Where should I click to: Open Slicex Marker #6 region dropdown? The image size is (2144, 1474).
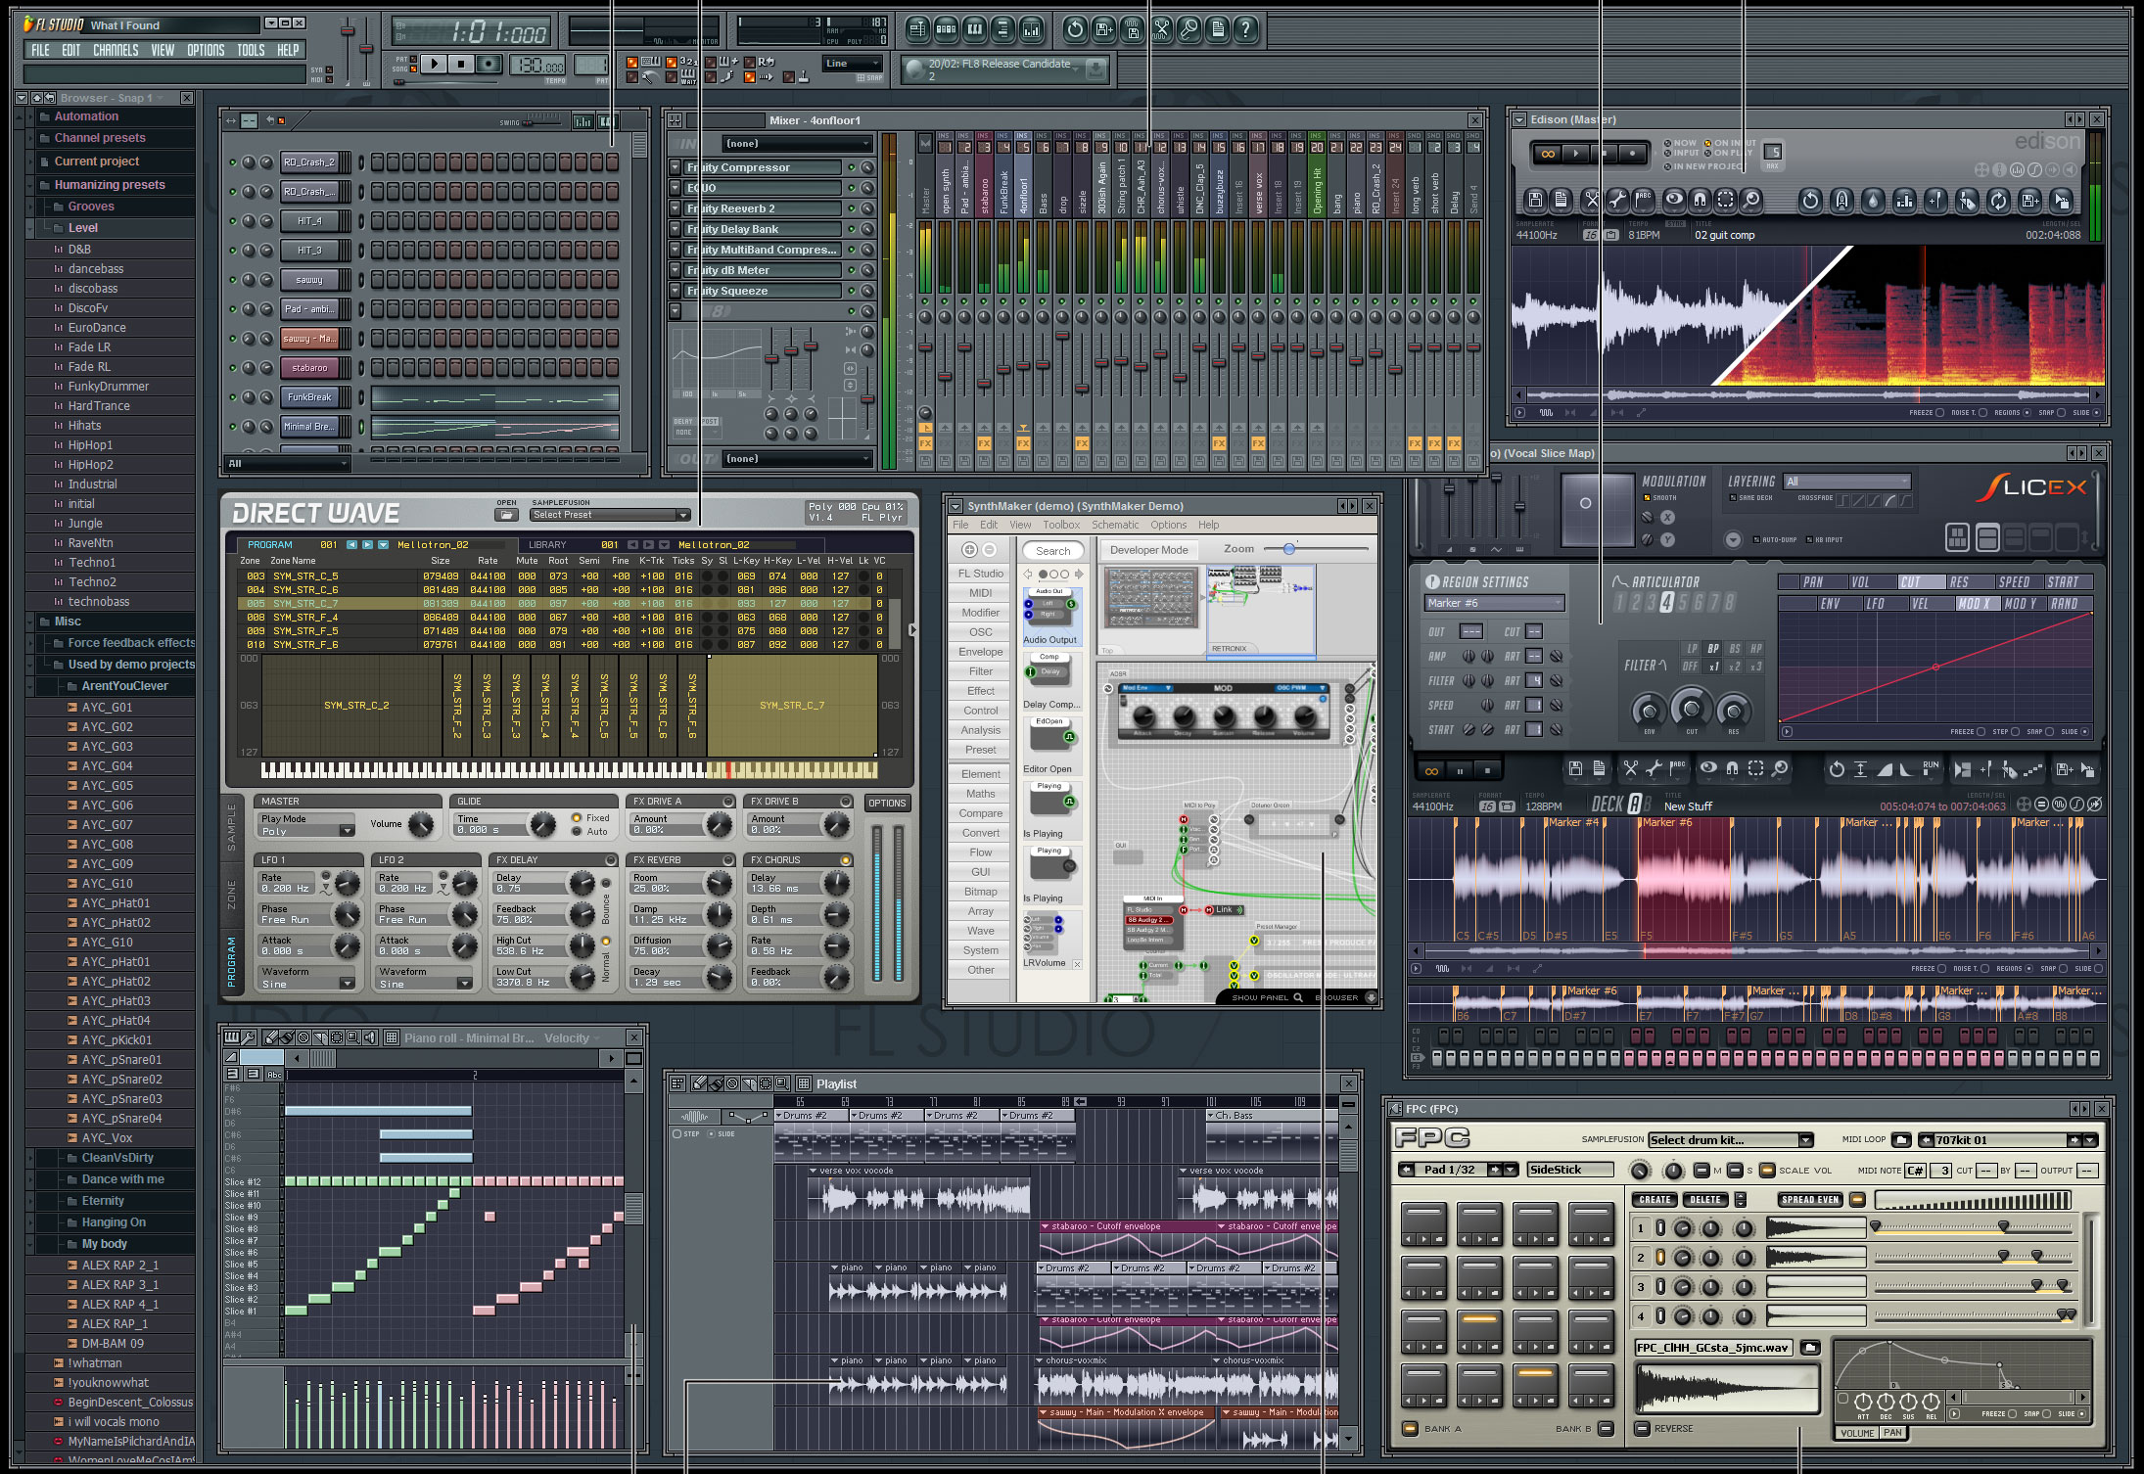[x=1494, y=603]
